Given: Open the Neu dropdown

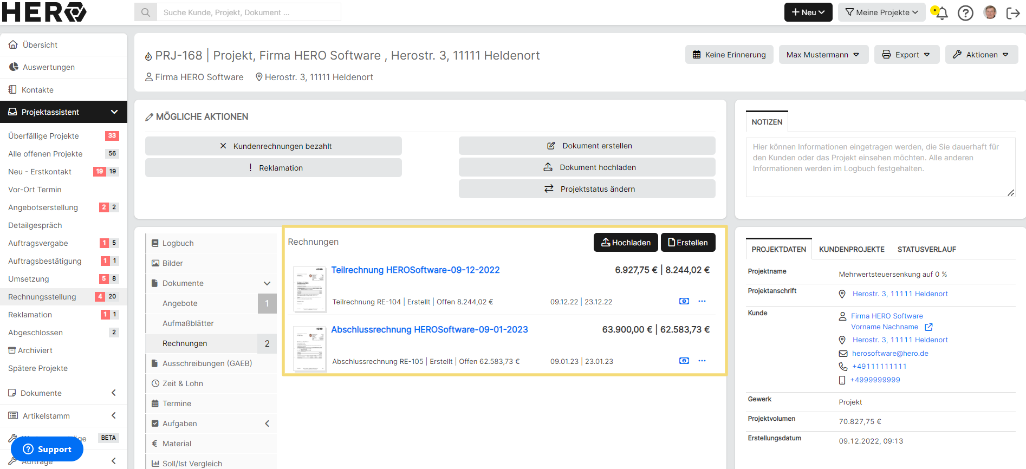Looking at the screenshot, I should [x=808, y=12].
